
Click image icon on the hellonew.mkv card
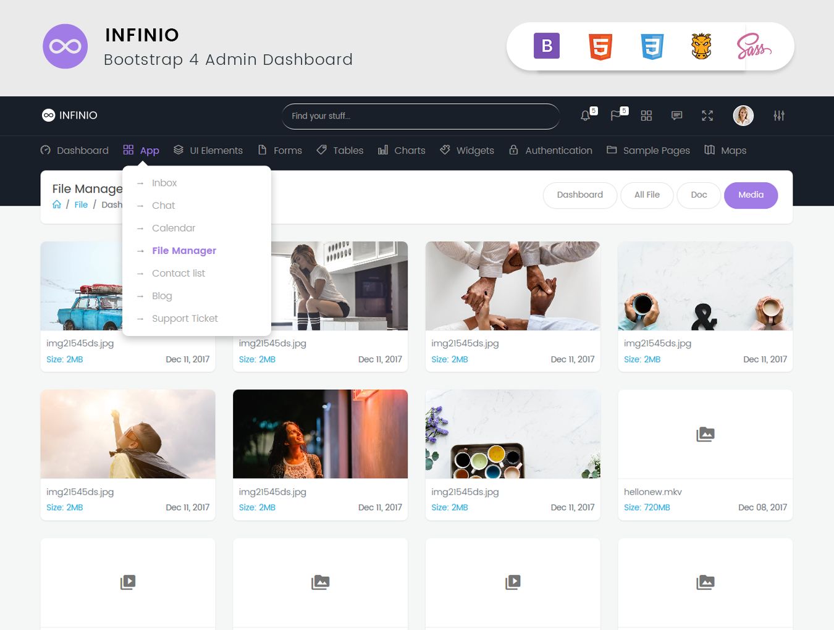(x=706, y=434)
